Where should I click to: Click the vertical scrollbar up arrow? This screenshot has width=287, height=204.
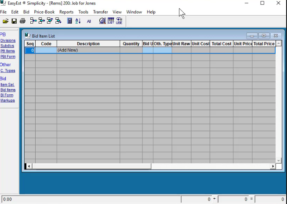tap(278, 43)
